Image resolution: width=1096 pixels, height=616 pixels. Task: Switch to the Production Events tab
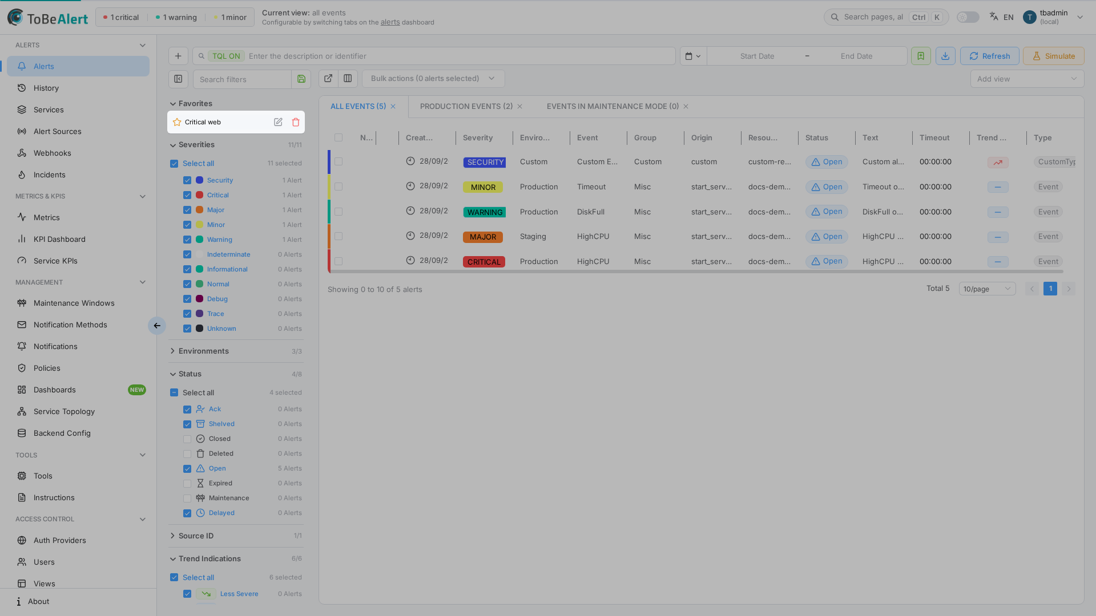tap(466, 107)
